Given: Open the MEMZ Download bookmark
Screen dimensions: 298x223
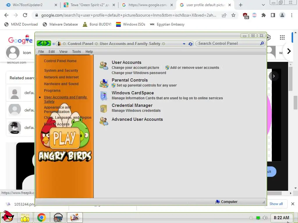Looking at the screenshot, I should pyautogui.click(x=21, y=24).
